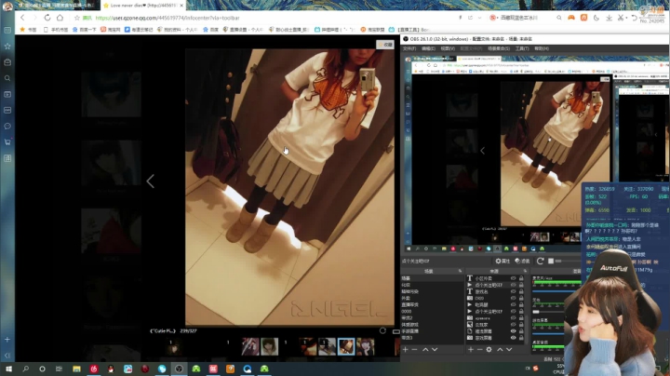670x376 pixels.
Task: Open source 滤镜 filters in OBS
Action: pos(522,262)
